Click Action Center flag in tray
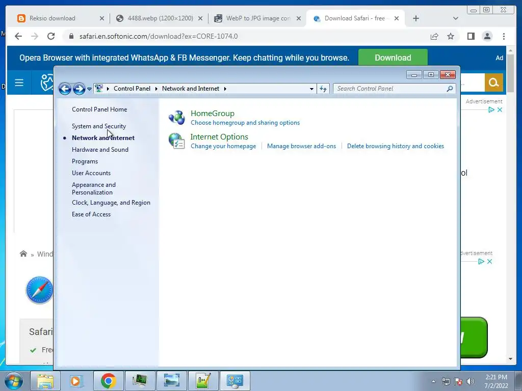 [458, 381]
